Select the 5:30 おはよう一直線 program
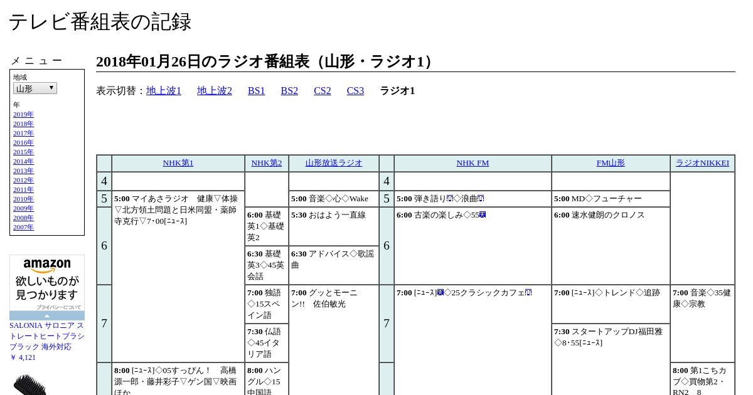 pyautogui.click(x=334, y=226)
